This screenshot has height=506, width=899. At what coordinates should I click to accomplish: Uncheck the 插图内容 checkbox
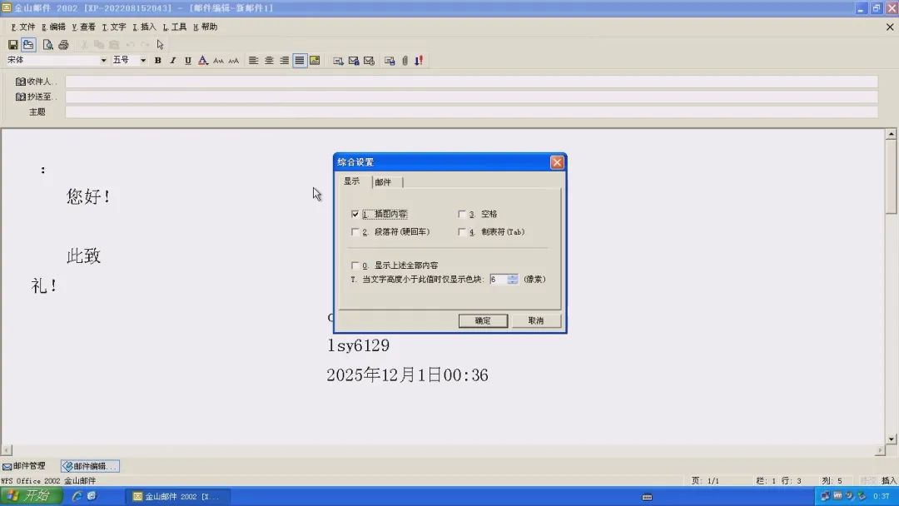tap(355, 214)
